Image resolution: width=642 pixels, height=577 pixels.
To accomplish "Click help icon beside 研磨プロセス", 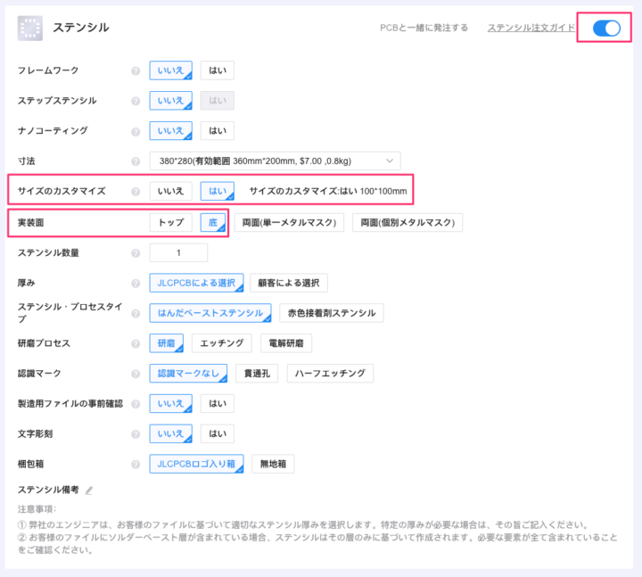I will tap(136, 344).
